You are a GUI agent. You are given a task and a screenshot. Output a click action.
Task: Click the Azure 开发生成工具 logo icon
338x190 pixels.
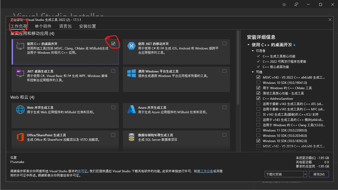click(x=131, y=109)
